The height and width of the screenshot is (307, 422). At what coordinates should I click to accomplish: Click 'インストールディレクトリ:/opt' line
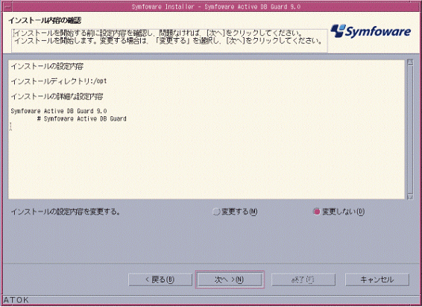(59, 81)
